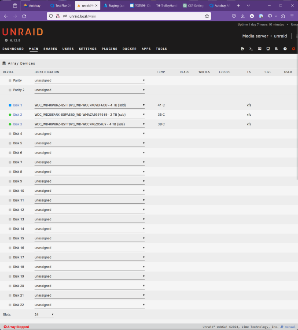Open the Slots count dropdown
Viewport: 298px width, 330px height.
[x=44, y=315]
